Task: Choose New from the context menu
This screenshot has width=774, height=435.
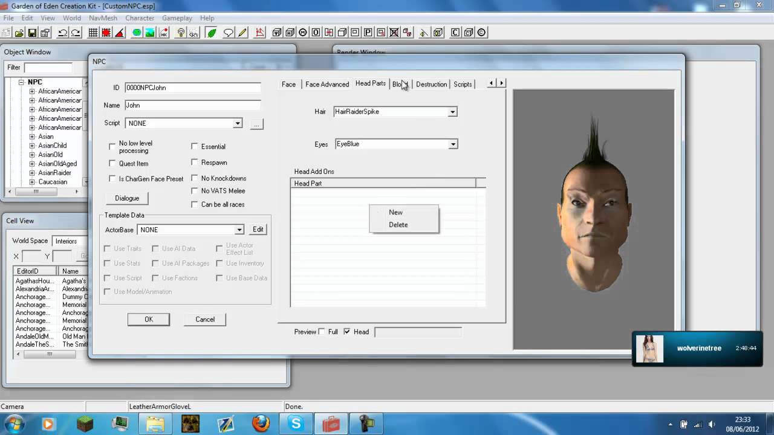Action: 404,212
